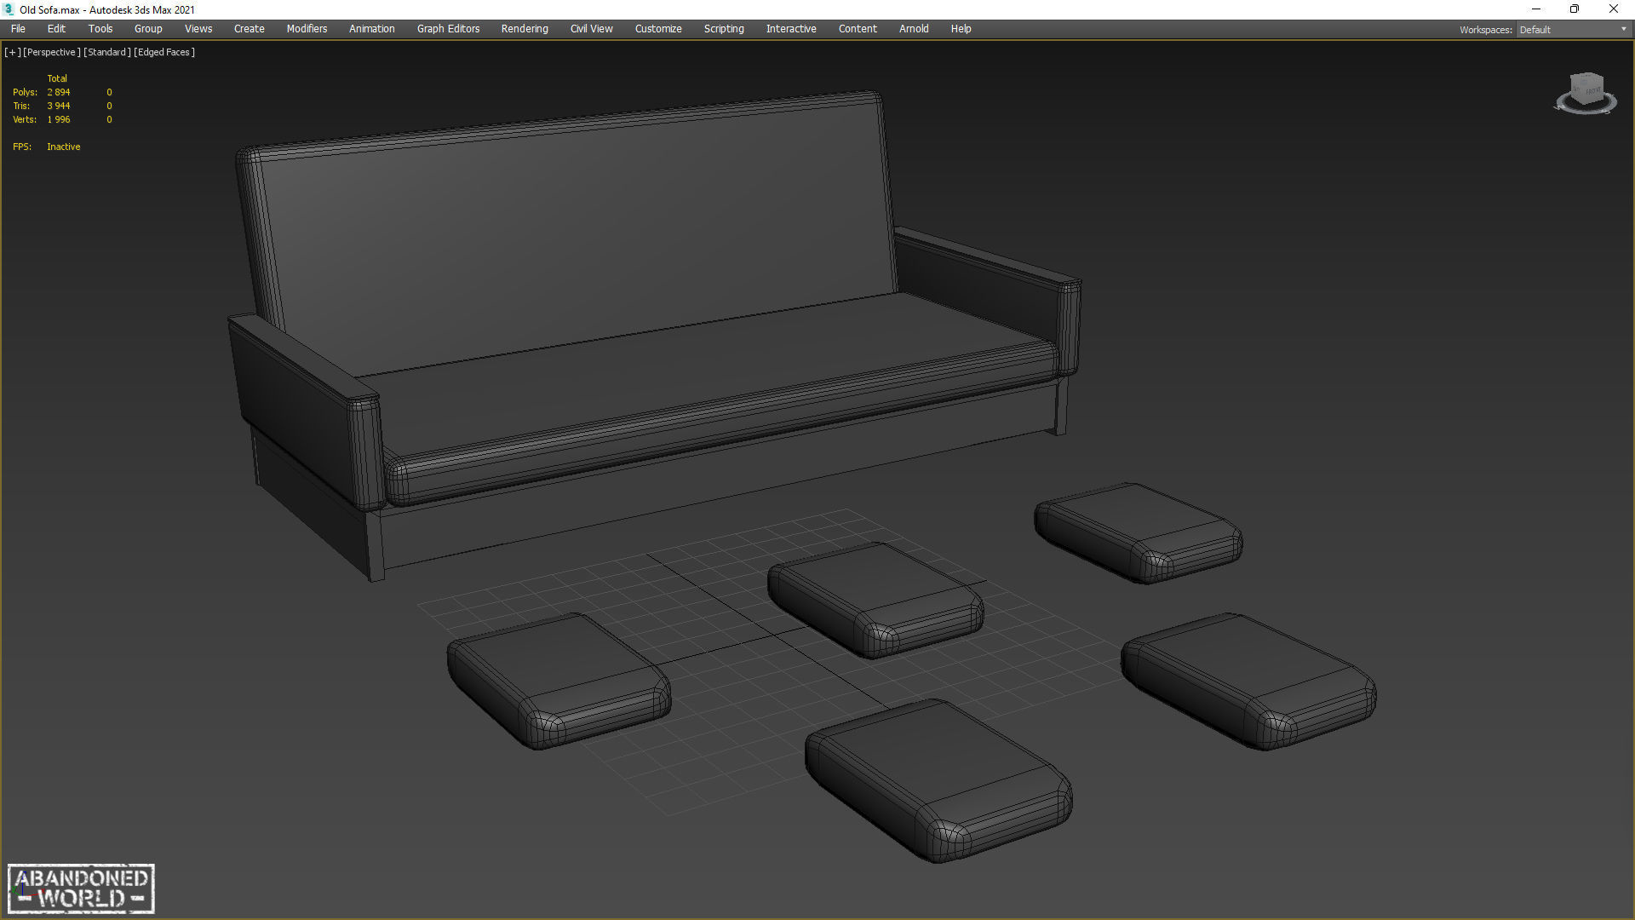
Task: Open the Help menu
Action: [x=961, y=29]
